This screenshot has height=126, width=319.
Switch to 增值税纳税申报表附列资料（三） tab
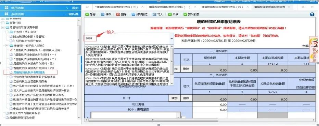[x=169, y=7]
